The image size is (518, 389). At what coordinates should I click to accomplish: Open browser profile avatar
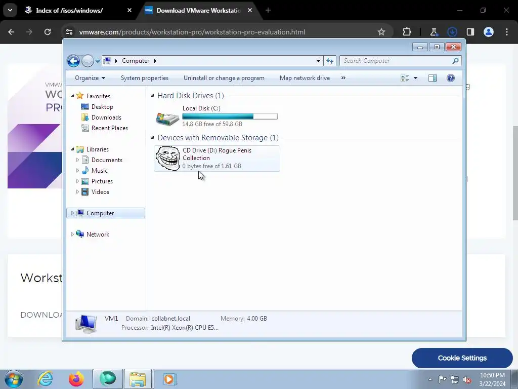pos(489,32)
